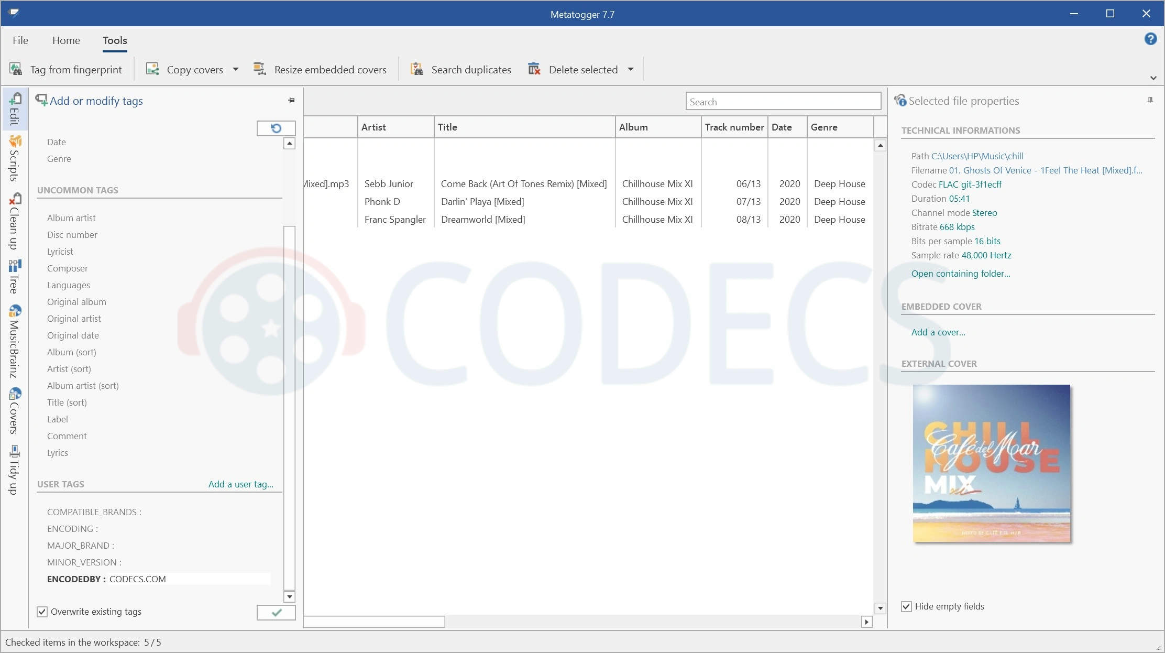Sort by the Genre column header

[x=840, y=127]
